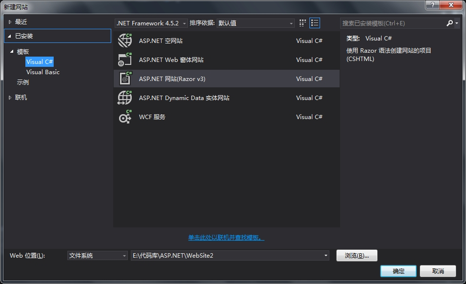The width and height of the screenshot is (466, 284).
Task: Open the 文件系统 Web location dropdown
Action: 98,256
